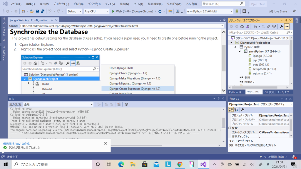Open the document tab well gear settings
The width and height of the screenshot is (301, 169).
click(x=224, y=20)
